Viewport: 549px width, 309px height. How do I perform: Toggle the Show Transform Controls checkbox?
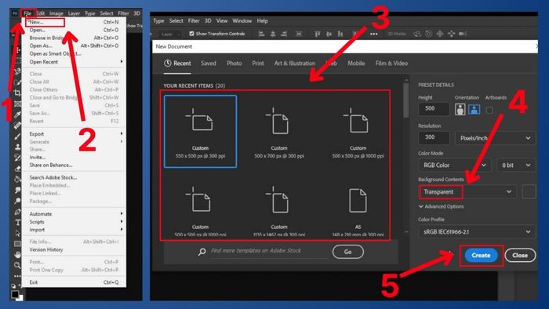(x=191, y=34)
